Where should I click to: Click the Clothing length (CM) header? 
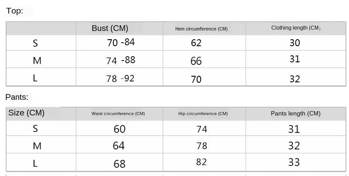(295, 28)
